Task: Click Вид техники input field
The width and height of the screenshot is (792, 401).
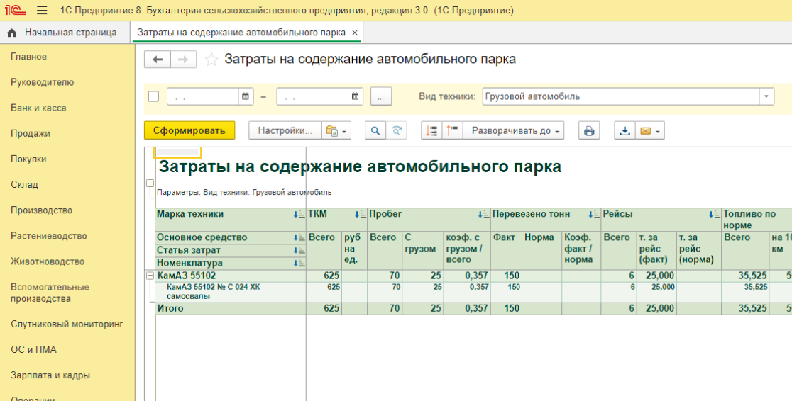Action: click(x=621, y=96)
